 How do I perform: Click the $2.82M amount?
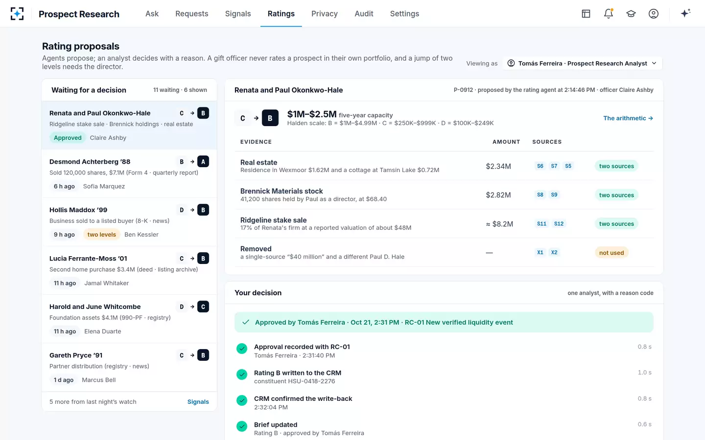click(498, 195)
